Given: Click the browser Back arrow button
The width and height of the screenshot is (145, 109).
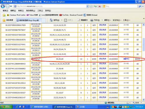Looking at the screenshot, I should 3,6.
